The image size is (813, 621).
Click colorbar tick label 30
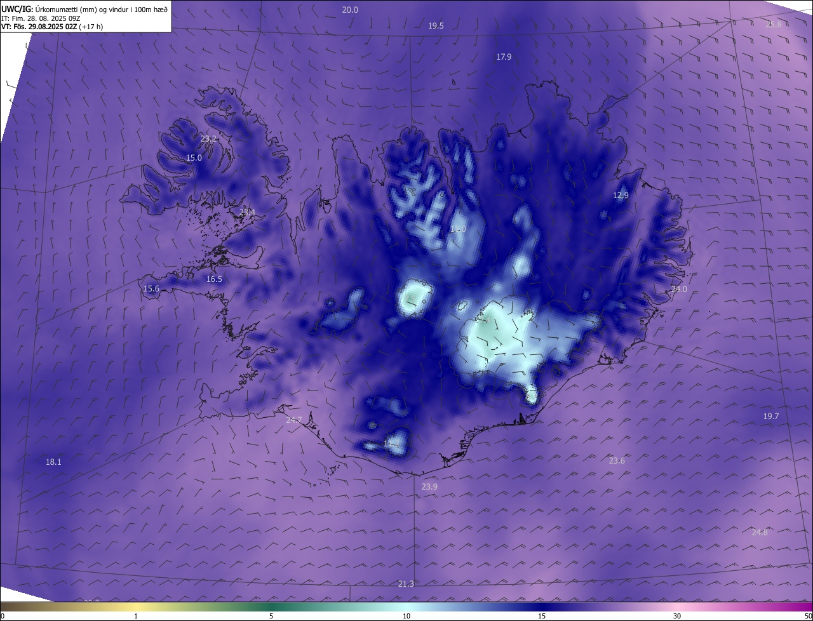[677, 616]
